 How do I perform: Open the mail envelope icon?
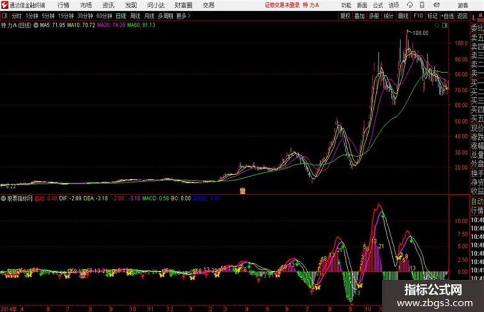tap(436, 5)
